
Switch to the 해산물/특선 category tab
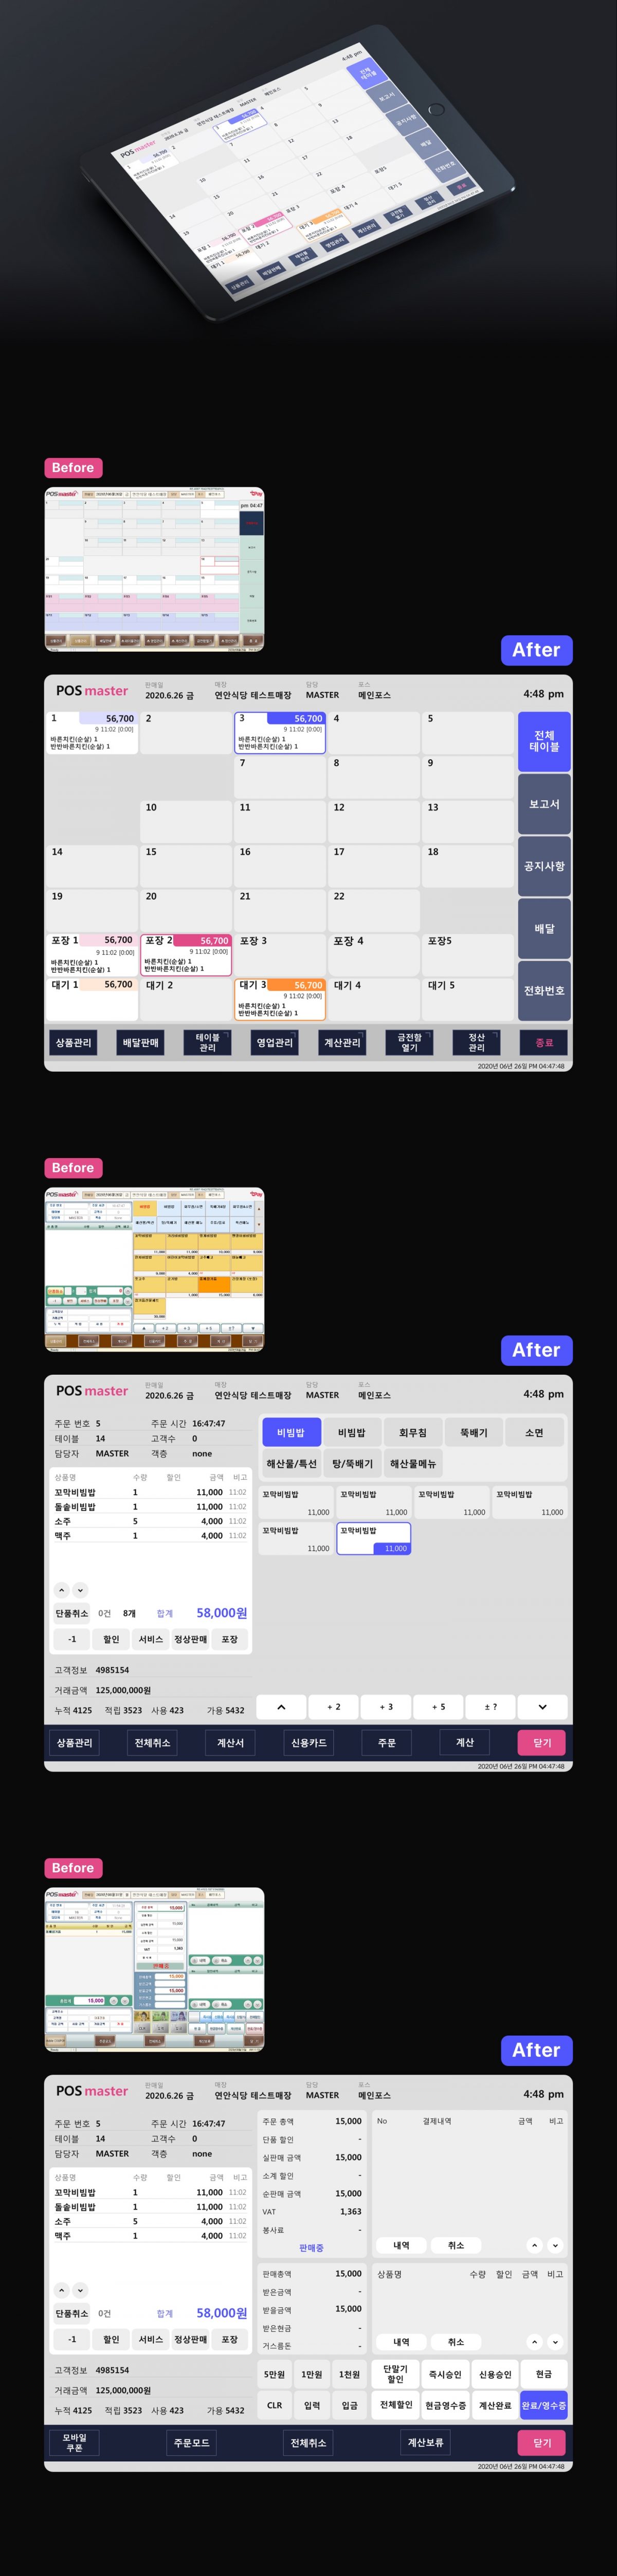(x=292, y=1464)
